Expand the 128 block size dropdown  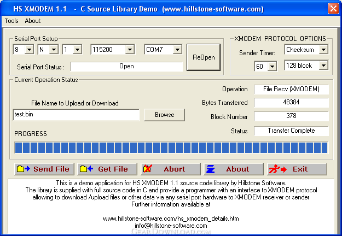coord(324,66)
